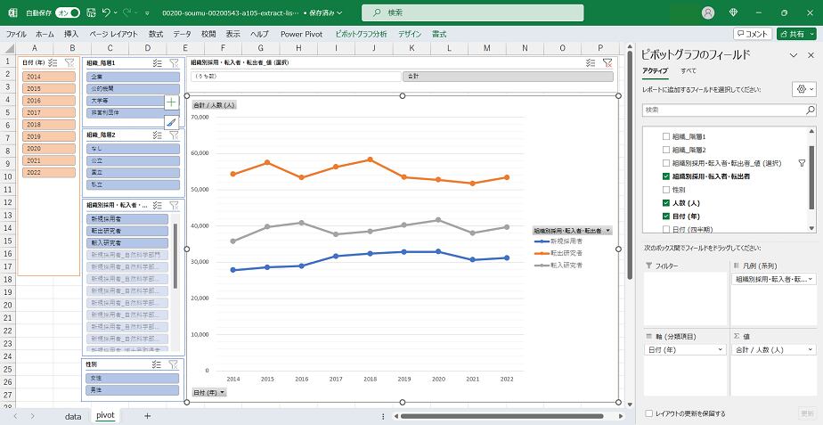Viewport: 823px width, 425px height.
Task: Click the chart elements plus button
Action: [171, 102]
